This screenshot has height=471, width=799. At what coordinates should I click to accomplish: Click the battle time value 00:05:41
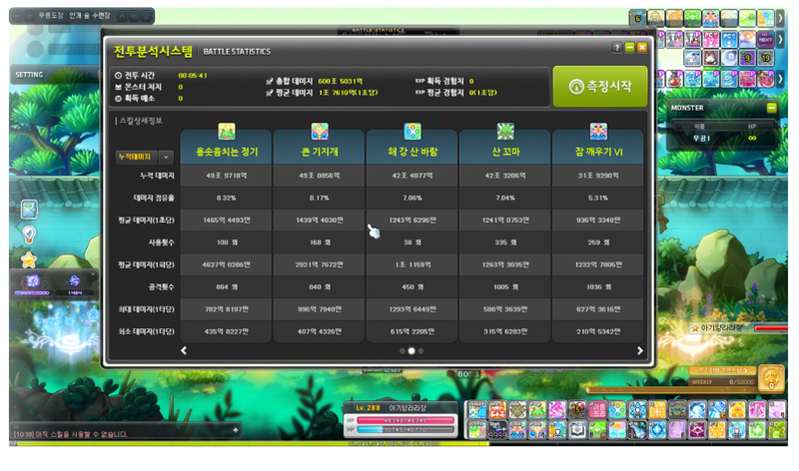coord(193,76)
